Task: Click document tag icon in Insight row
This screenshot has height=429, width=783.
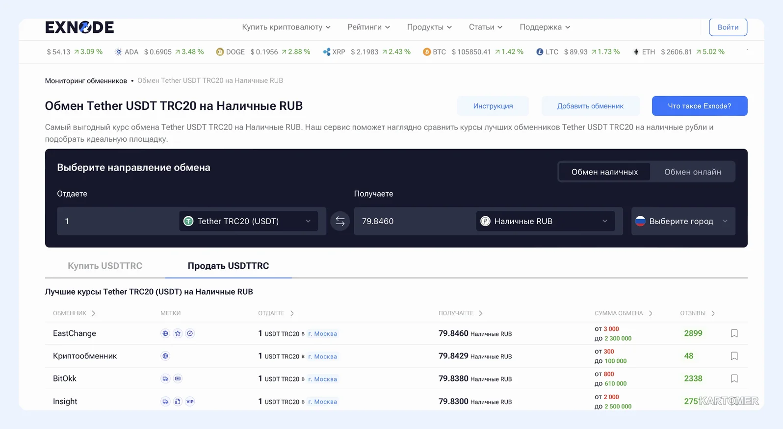Action: 178,402
